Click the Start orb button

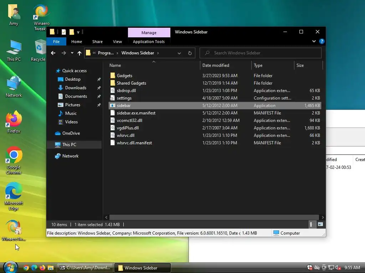point(10,267)
